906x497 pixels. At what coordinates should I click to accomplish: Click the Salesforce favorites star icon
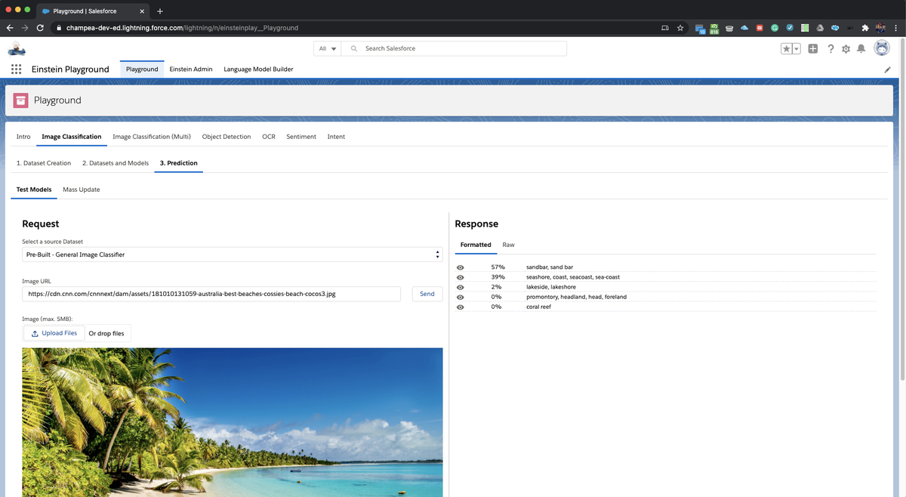click(x=787, y=48)
